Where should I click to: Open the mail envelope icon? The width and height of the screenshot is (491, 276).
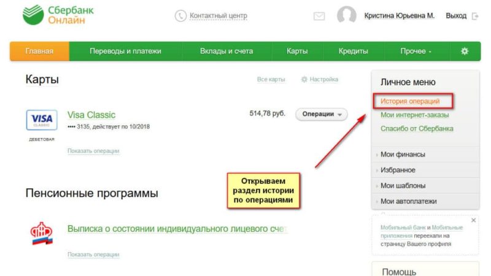click(x=319, y=16)
